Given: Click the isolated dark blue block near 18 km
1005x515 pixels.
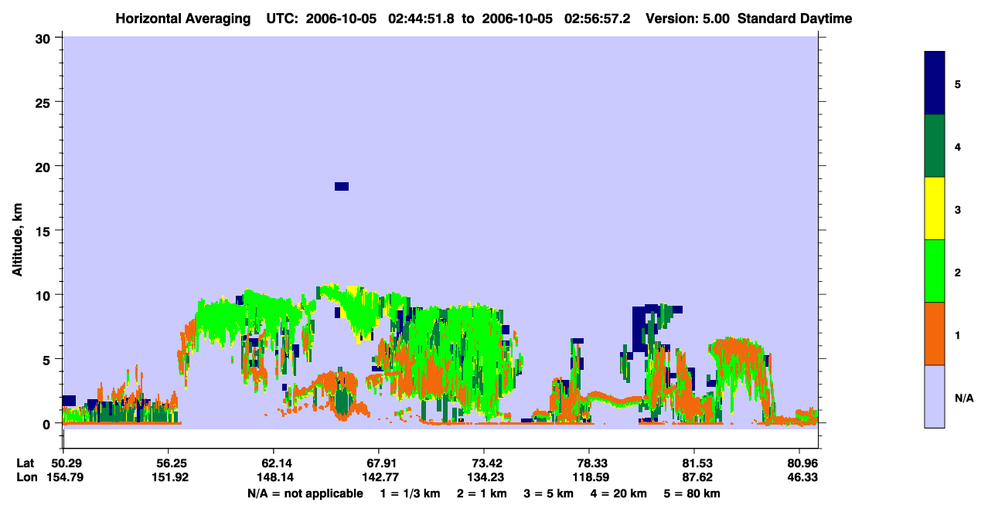Looking at the screenshot, I should tap(342, 186).
